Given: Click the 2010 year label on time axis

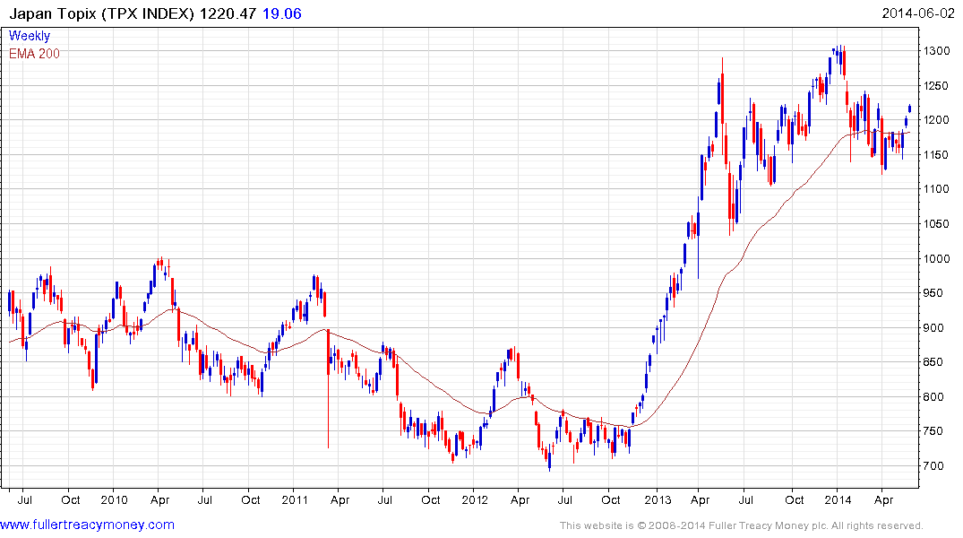Looking at the screenshot, I should (x=115, y=499).
